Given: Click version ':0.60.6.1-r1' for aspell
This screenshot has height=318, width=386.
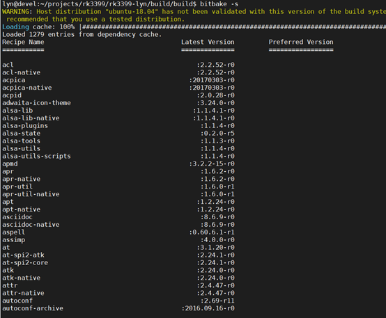Looking at the screenshot, I should (x=212, y=232).
